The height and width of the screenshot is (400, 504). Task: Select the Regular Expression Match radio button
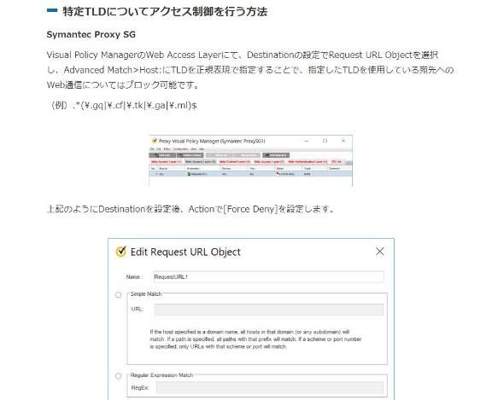tap(118, 375)
